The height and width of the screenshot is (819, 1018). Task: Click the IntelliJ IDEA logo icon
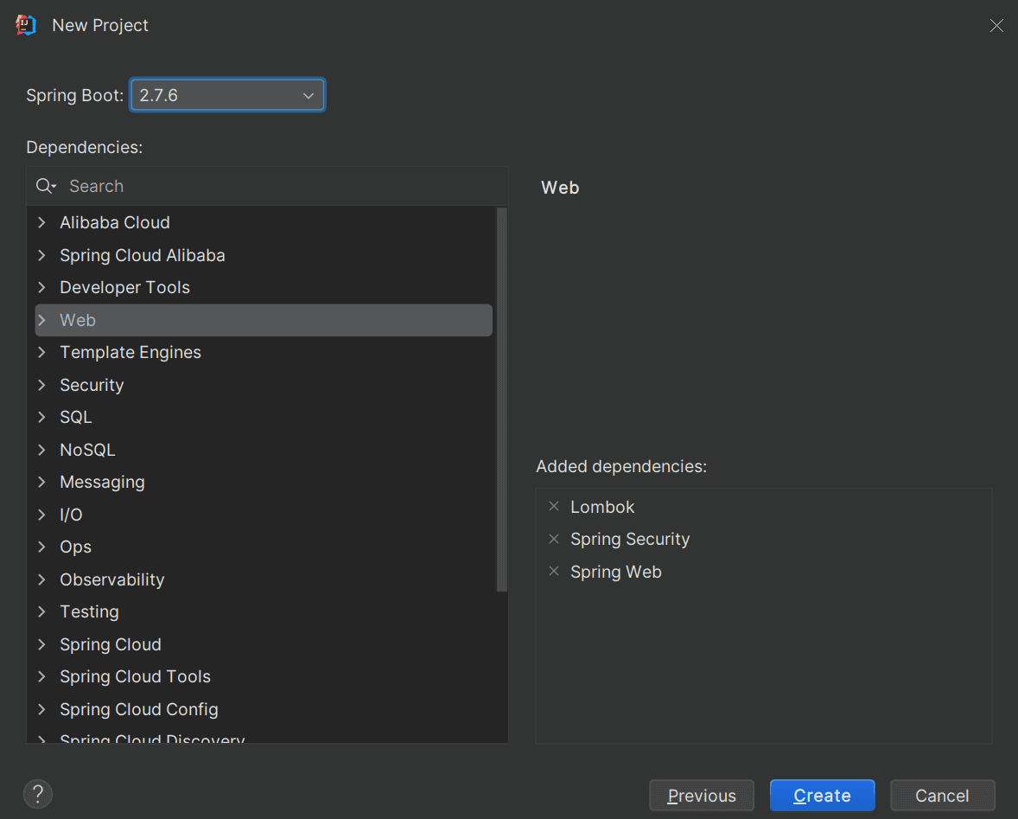pos(25,25)
